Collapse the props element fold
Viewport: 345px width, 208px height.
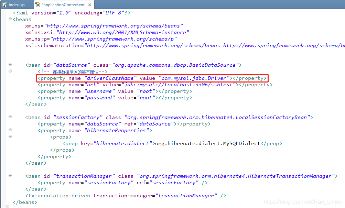(10, 136)
